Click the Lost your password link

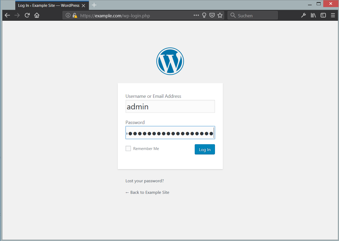click(145, 181)
